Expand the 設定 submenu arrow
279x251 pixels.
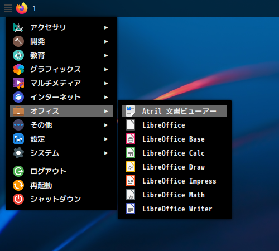[106, 139]
